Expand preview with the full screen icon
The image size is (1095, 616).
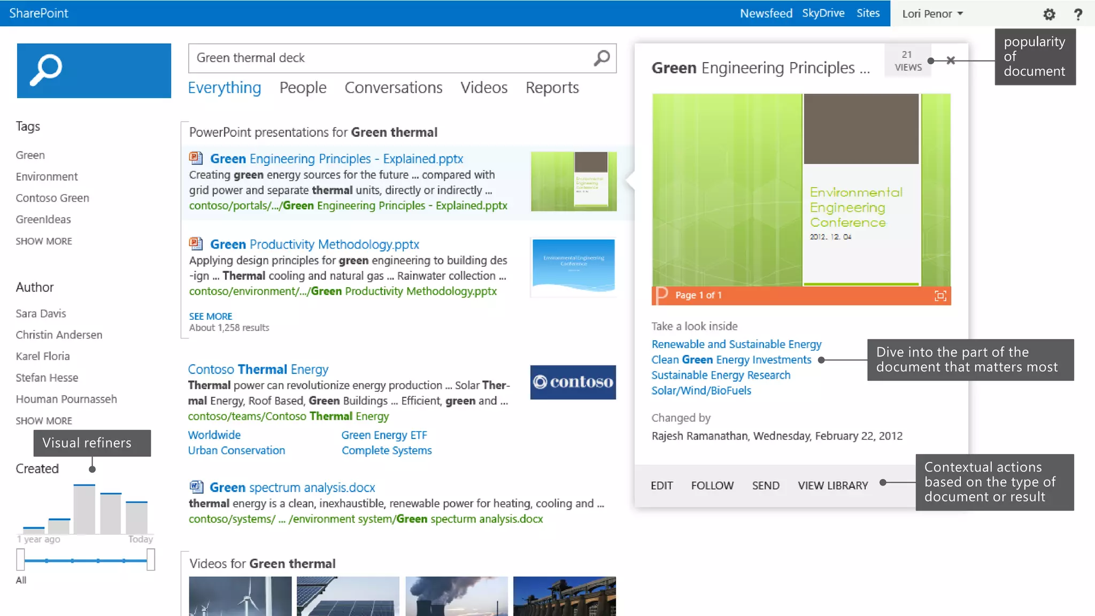tap(940, 296)
